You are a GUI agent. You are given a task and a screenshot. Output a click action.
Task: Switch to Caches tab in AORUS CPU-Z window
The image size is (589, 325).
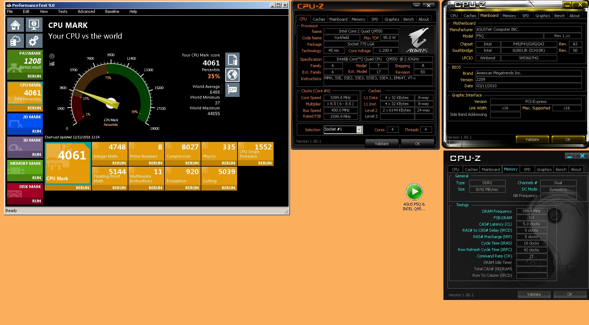click(319, 19)
